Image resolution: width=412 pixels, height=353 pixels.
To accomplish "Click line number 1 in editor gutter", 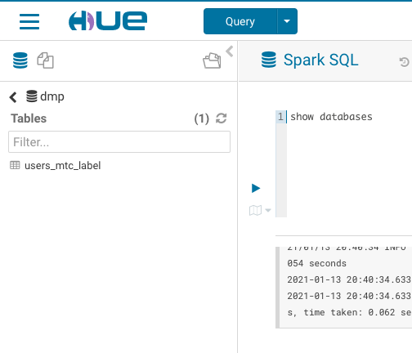I will click(280, 117).
